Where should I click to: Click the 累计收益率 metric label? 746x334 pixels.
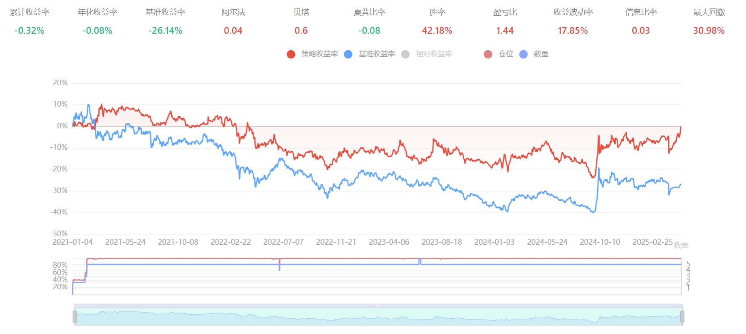click(x=29, y=12)
